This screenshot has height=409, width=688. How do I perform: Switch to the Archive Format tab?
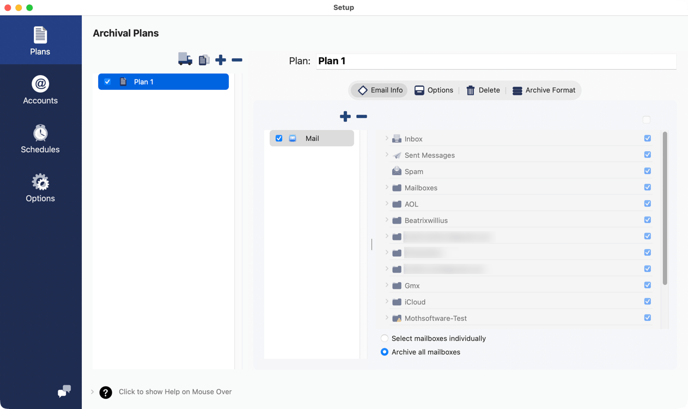pos(544,90)
